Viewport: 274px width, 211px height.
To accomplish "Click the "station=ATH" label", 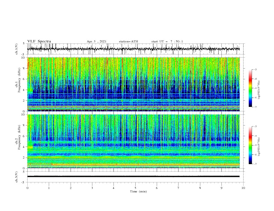I will (x=128, y=41).
